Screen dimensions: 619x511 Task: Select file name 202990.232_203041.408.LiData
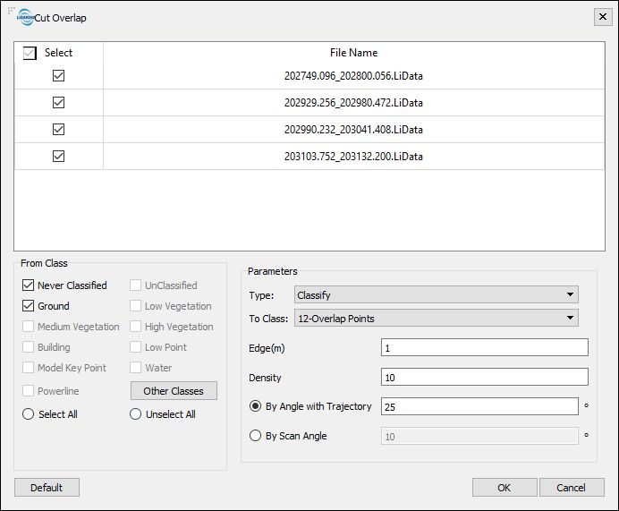[x=353, y=129]
